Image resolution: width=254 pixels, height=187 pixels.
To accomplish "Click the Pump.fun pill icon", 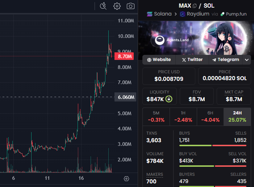I will [222, 14].
